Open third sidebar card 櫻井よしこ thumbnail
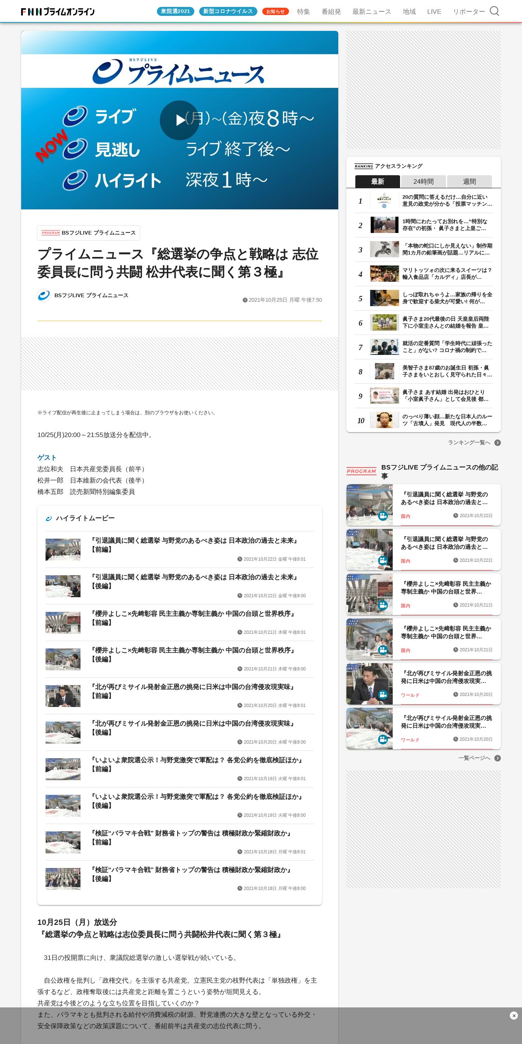This screenshot has height=1044, width=522. 370,594
